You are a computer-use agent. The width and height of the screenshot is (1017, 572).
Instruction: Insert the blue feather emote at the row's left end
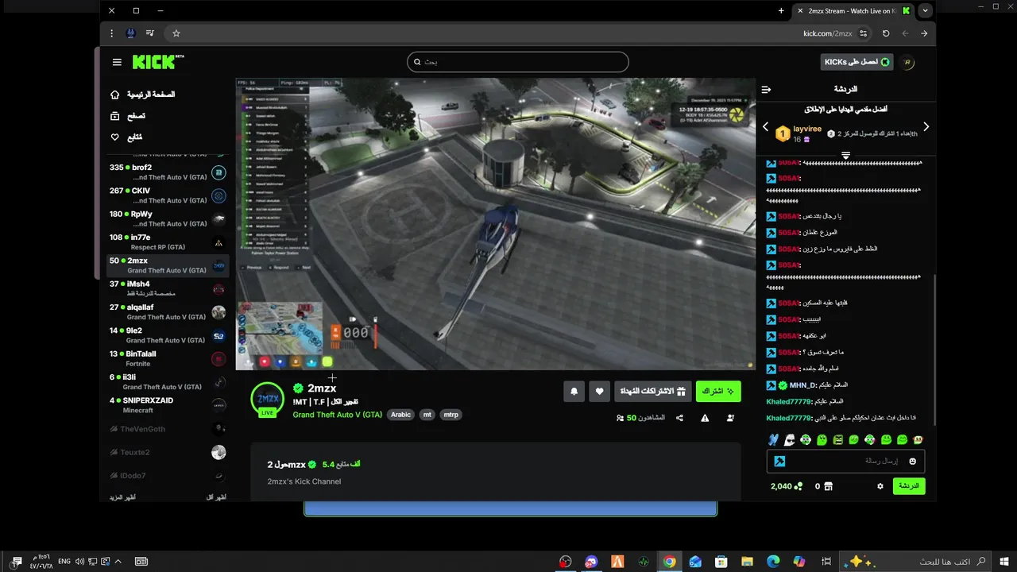click(x=774, y=440)
